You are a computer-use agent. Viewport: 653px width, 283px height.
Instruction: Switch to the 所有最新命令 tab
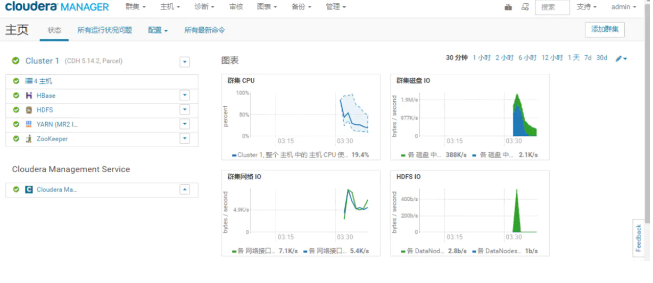205,30
